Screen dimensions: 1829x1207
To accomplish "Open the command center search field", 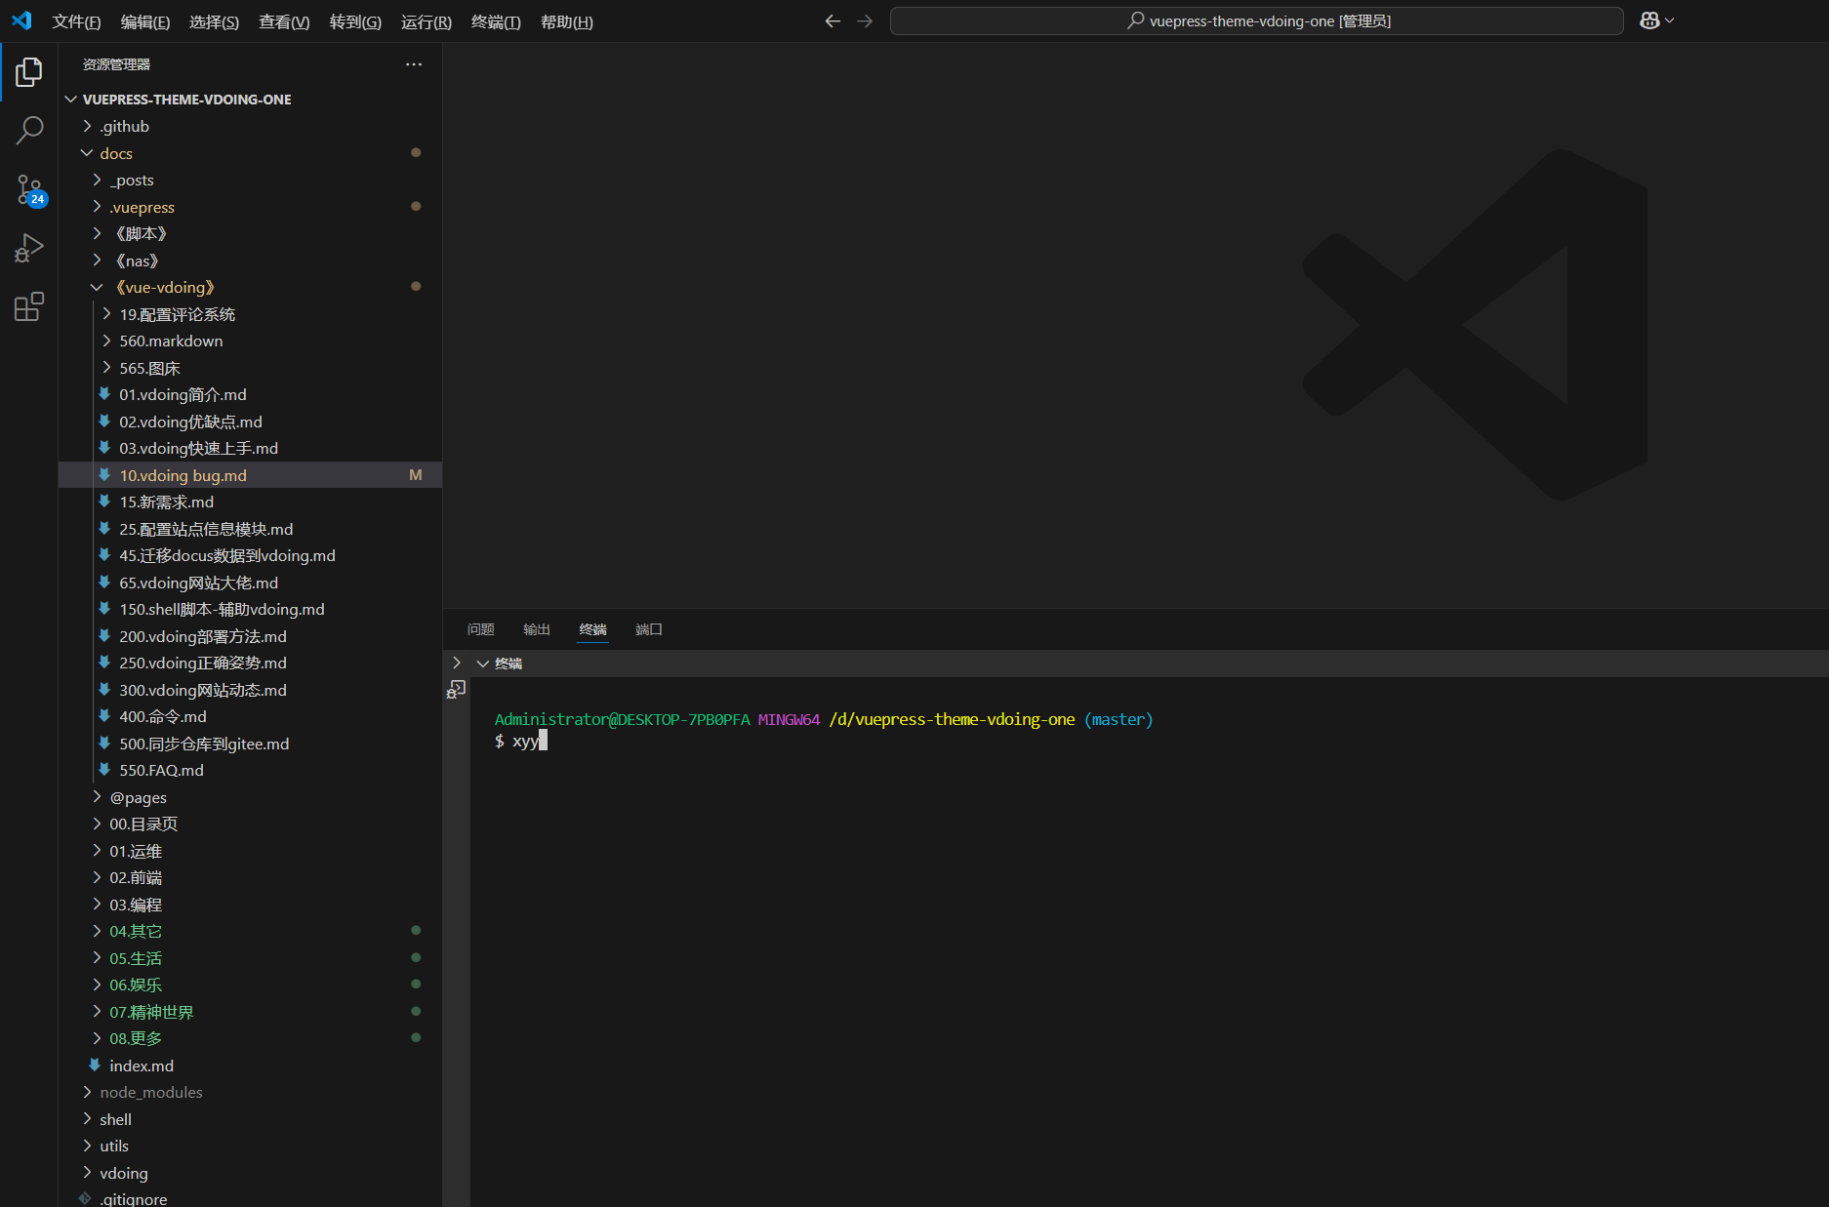I will tap(1256, 20).
